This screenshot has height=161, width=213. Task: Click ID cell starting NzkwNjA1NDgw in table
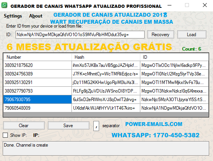[x=175, y=108]
